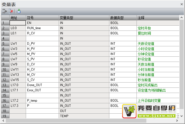
Task: Click the 数据类型 column header
Action: 123,18
